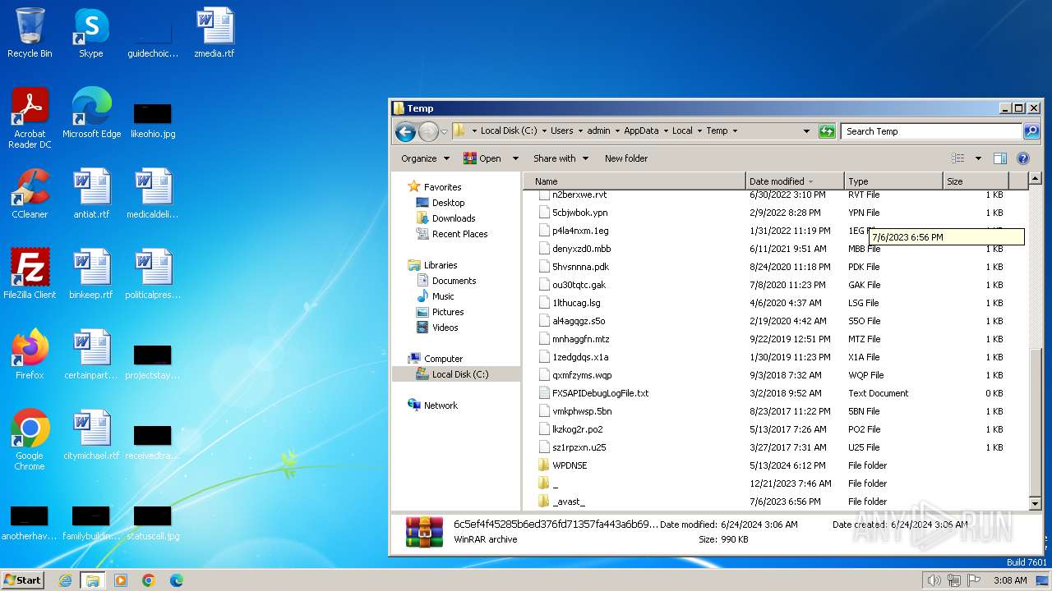Select AppData in the address breadcrumb
Image resolution: width=1052 pixels, height=591 pixels.
(x=641, y=131)
